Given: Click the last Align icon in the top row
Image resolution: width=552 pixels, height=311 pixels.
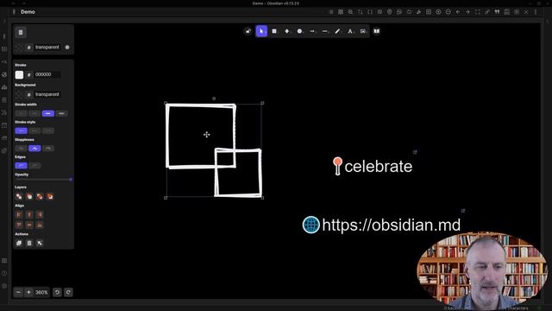Looking at the screenshot, I should point(40,214).
